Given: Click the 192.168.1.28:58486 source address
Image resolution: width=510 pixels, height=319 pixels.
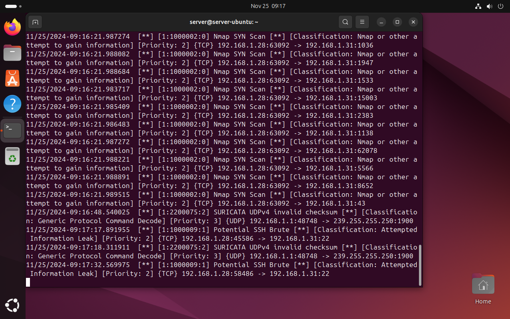Looking at the screenshot, I should click(218, 273).
